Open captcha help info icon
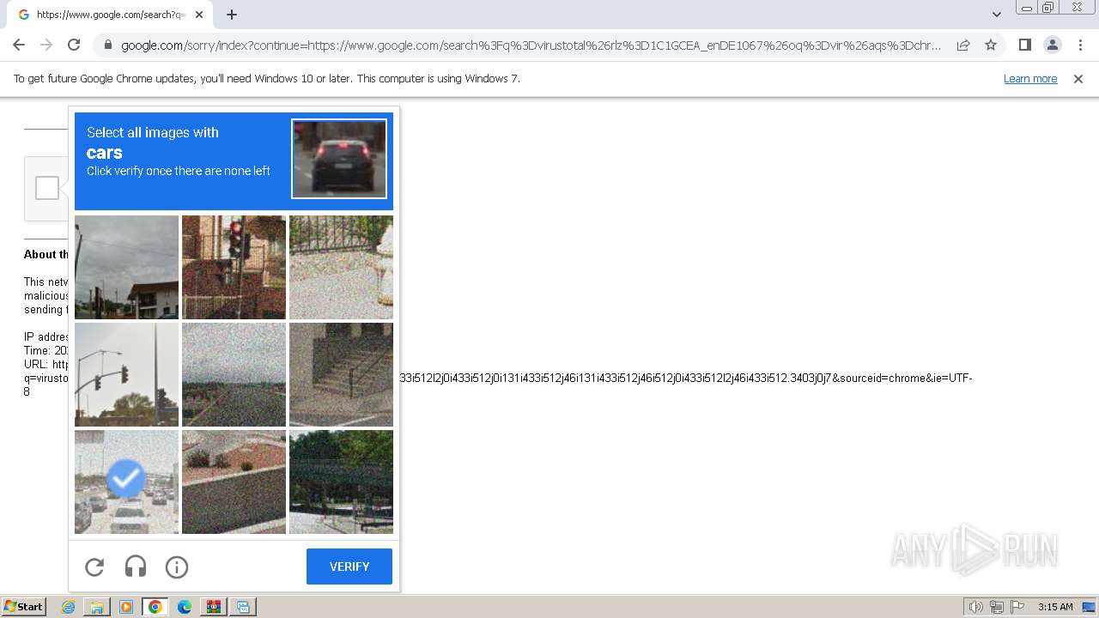Viewport: 1099px width, 618px height. (177, 566)
